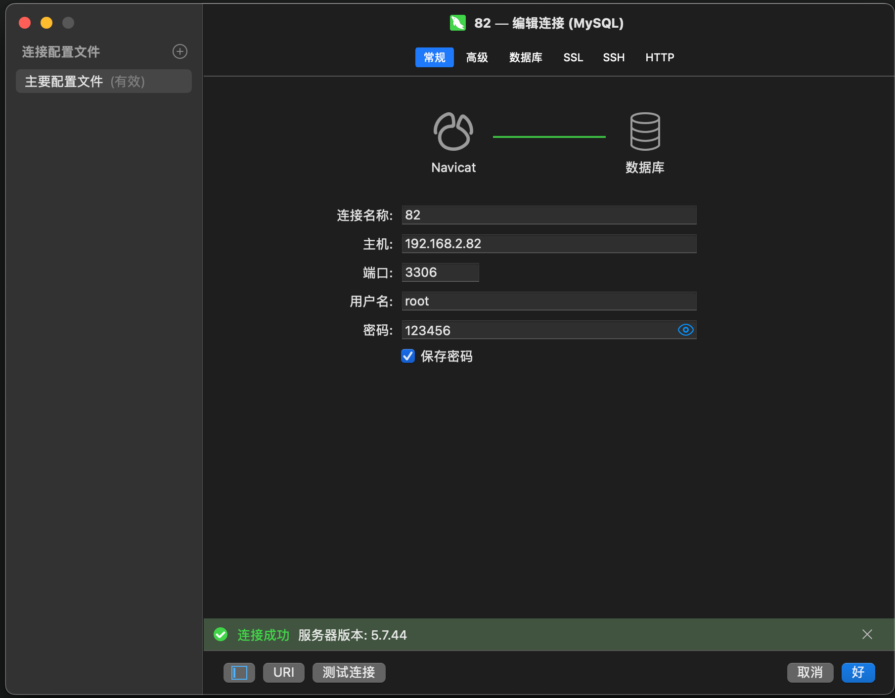Click the database cylinder icon
Viewport: 895px width, 698px height.
coord(645,131)
